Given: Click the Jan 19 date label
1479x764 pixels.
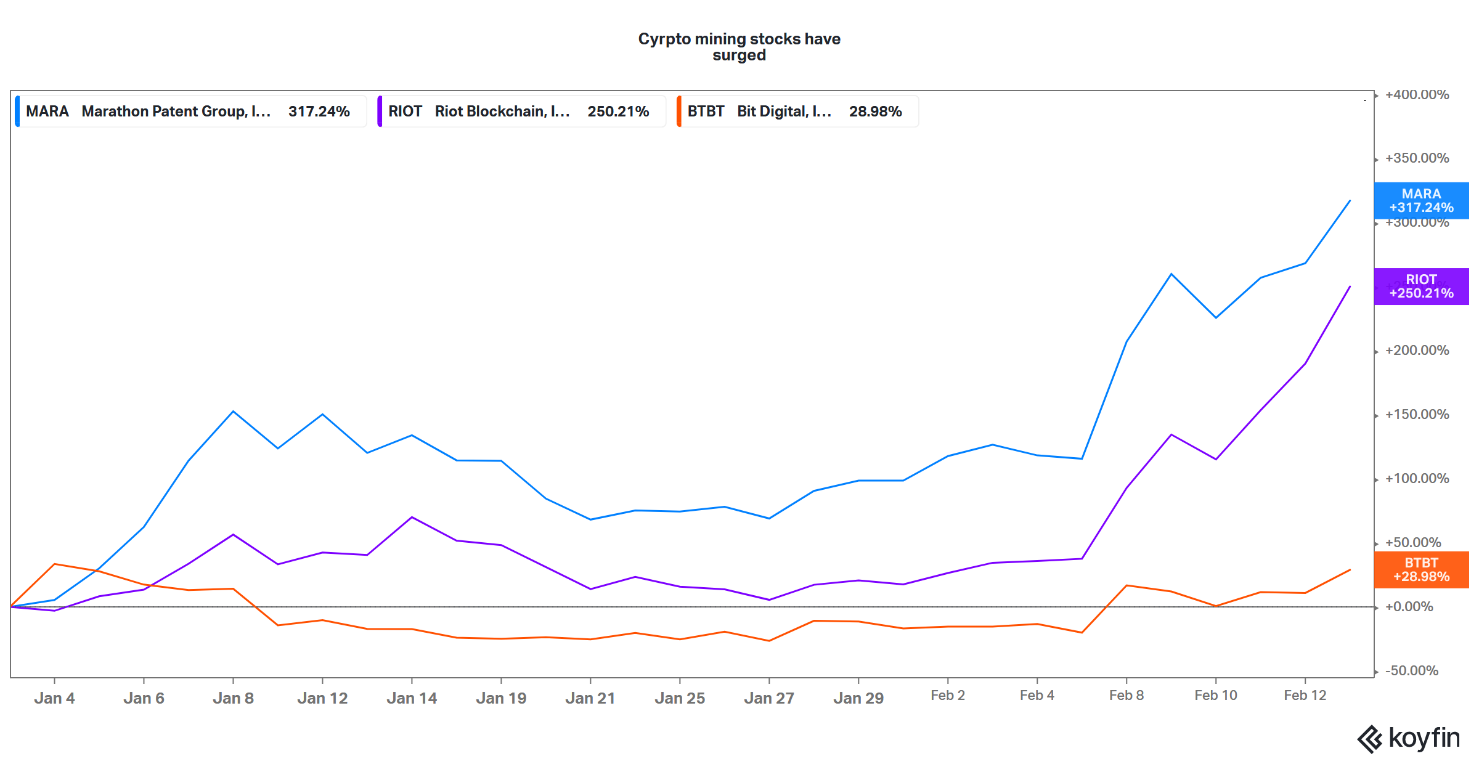Looking at the screenshot, I should coord(501,698).
